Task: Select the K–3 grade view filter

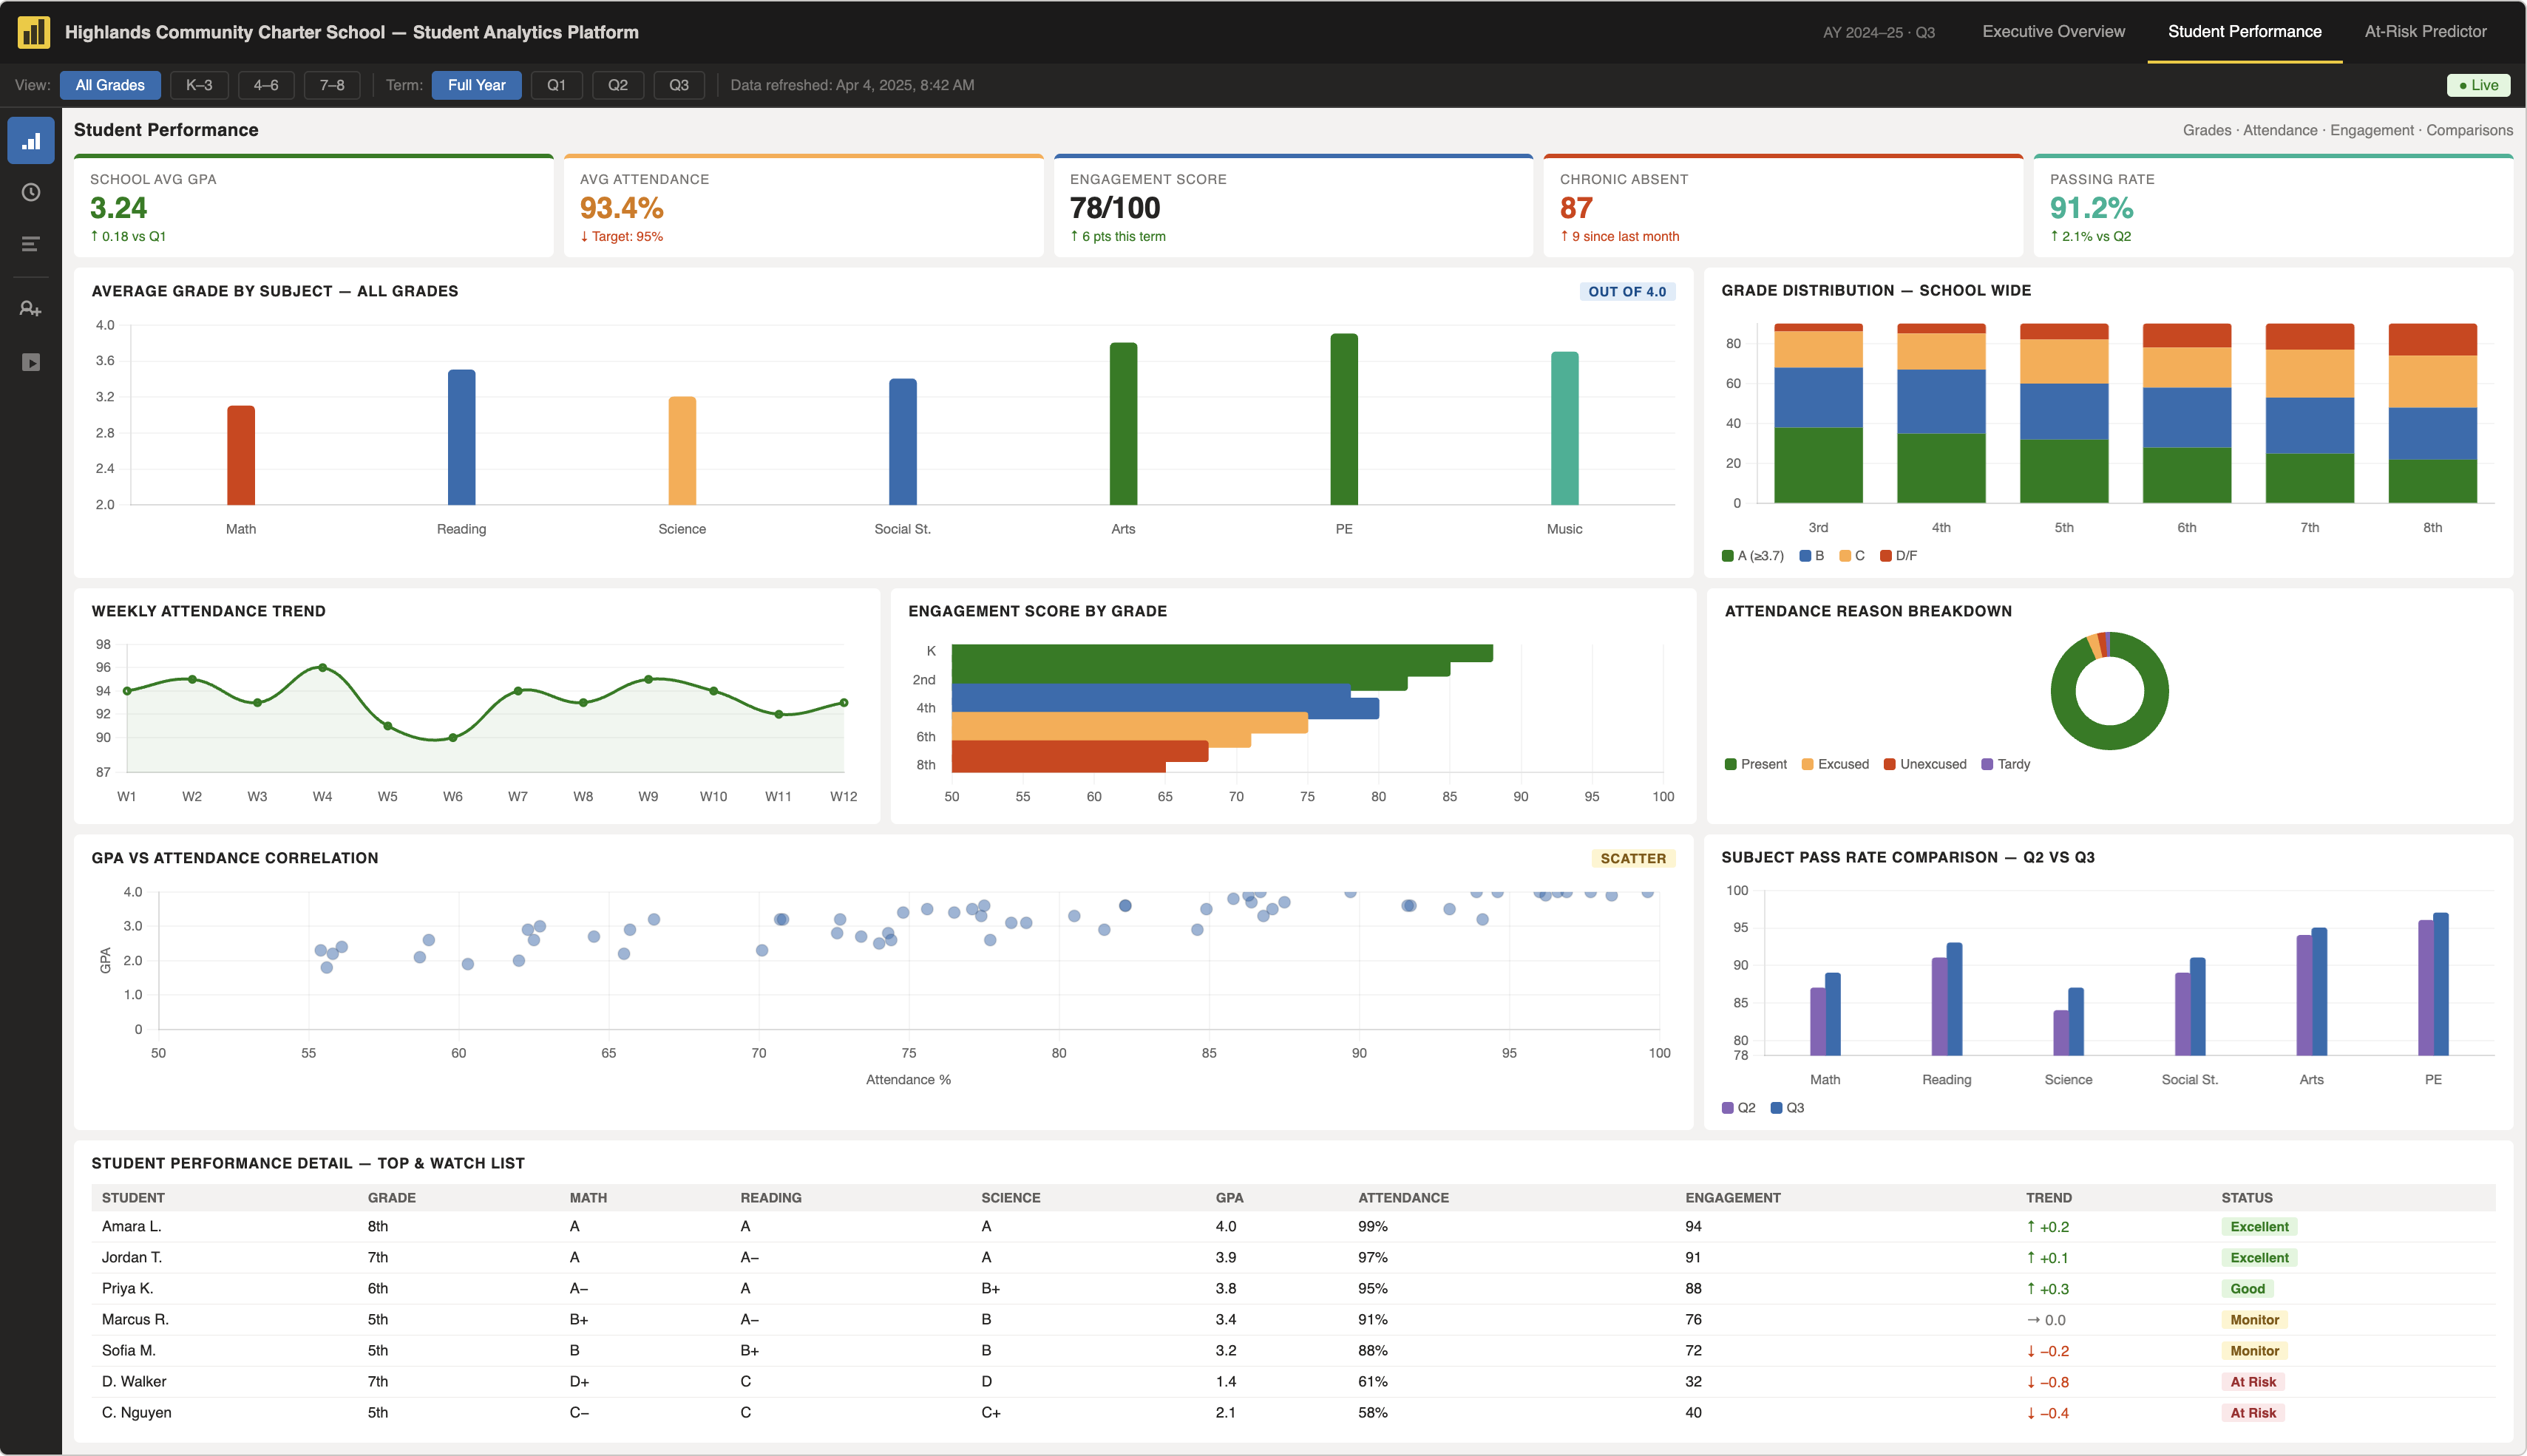Action: (198, 85)
